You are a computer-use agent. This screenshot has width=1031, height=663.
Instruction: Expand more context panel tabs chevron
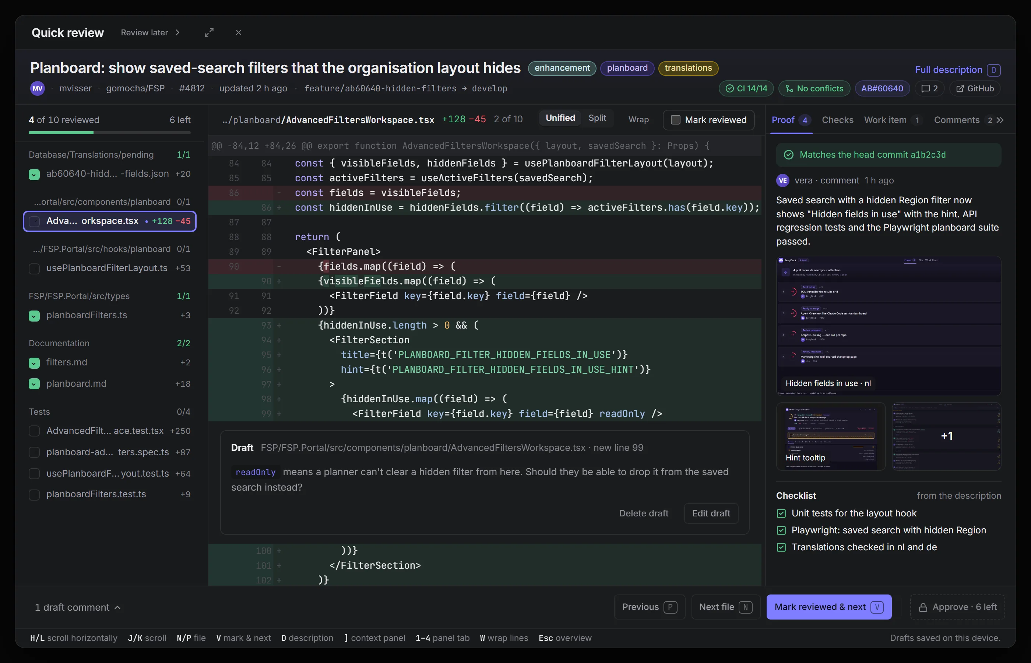[1000, 120]
